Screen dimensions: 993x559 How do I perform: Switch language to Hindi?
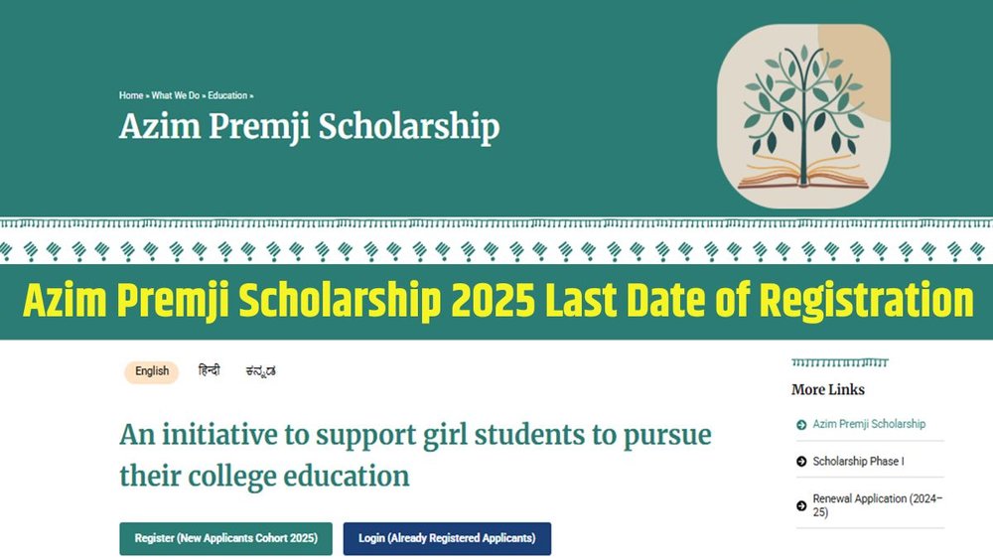(209, 371)
